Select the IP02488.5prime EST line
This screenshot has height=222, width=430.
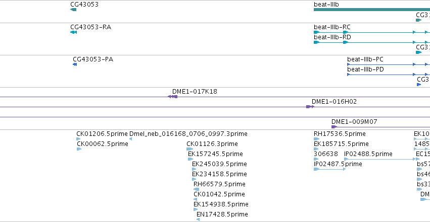pos(381,159)
